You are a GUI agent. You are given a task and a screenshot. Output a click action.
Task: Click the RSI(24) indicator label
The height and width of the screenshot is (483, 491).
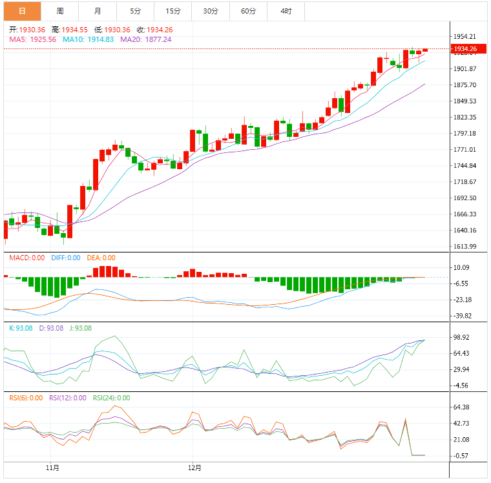pyautogui.click(x=112, y=398)
